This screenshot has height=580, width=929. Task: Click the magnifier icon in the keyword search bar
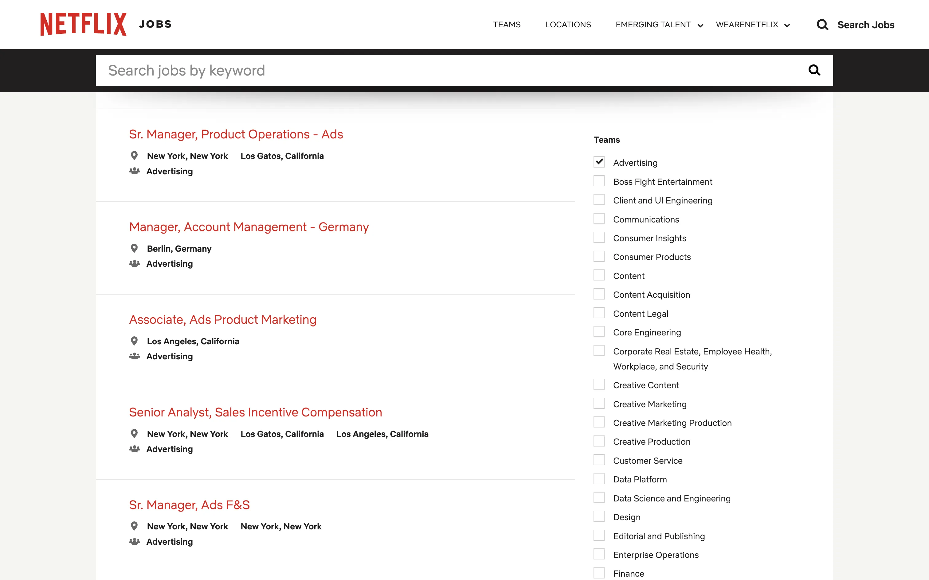click(x=814, y=70)
